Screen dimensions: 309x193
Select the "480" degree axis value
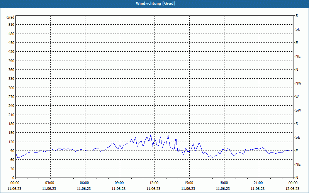tap(12, 34)
